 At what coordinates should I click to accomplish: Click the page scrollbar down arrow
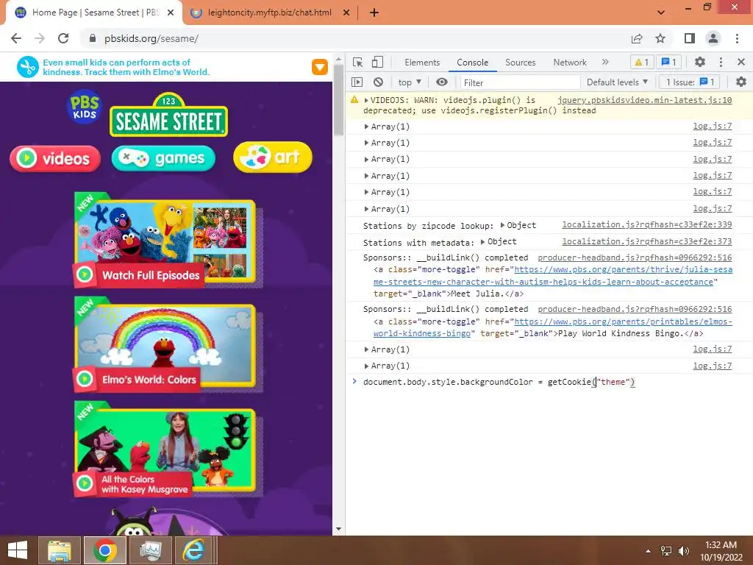338,529
